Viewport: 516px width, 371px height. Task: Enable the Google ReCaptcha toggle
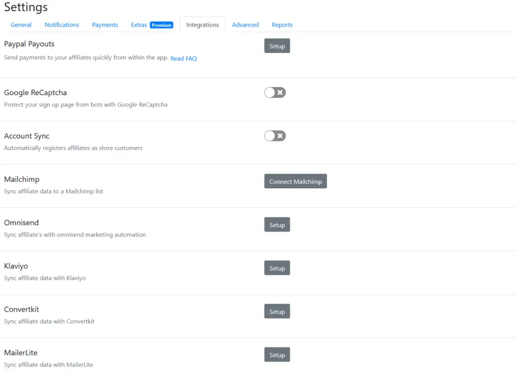[275, 93]
